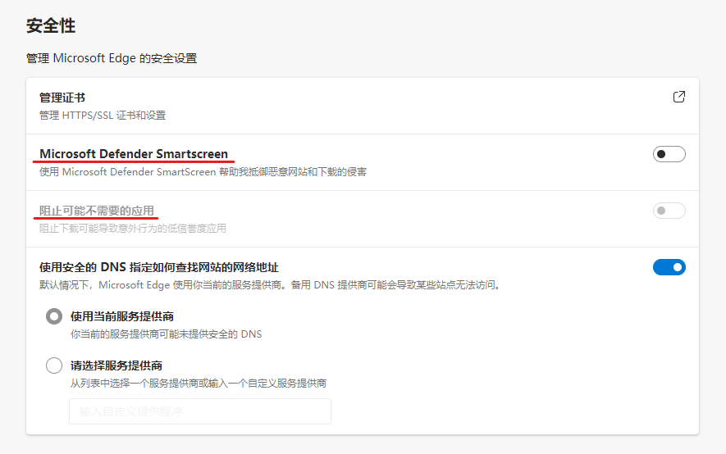Click the 你当前的服务提供商可能未提供安全的 DNS text
Viewport: 726px width, 454px height.
pos(167,334)
